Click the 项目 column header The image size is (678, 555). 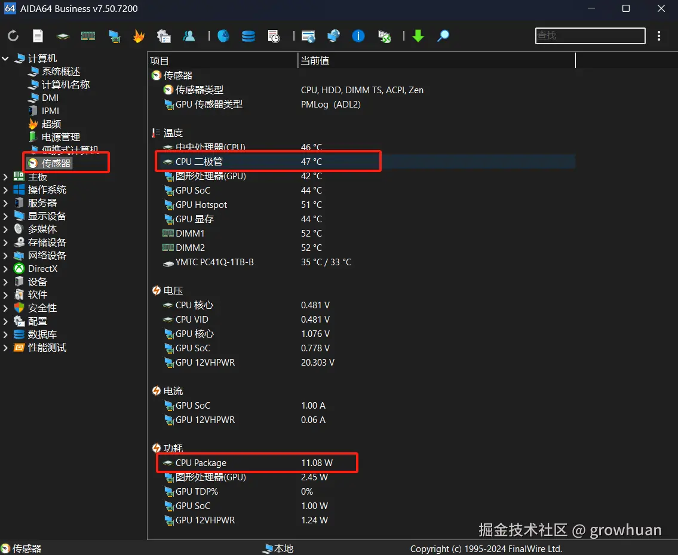click(x=223, y=60)
